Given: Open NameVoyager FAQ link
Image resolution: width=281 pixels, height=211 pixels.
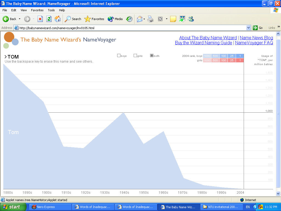Looking at the screenshot, I should (254, 43).
